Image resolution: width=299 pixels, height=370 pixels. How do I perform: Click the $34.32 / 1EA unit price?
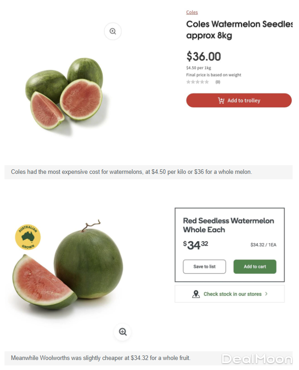click(263, 245)
